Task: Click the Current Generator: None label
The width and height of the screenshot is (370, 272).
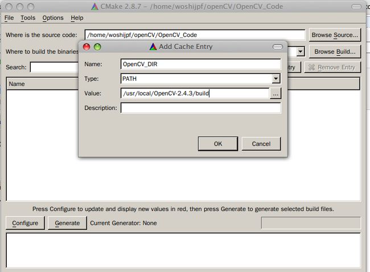Action: click(x=123, y=223)
